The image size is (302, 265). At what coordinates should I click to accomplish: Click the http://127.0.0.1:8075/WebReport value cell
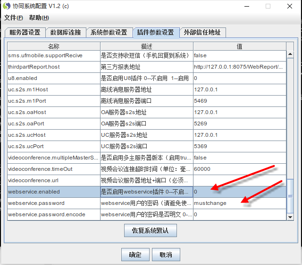click(240, 67)
